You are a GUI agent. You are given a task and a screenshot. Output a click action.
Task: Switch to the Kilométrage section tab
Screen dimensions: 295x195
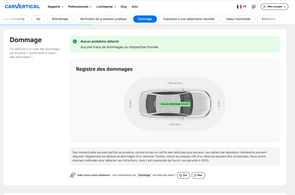60,19
